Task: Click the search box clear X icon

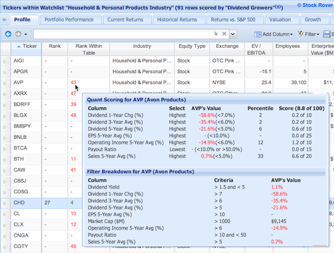Action: (224, 34)
